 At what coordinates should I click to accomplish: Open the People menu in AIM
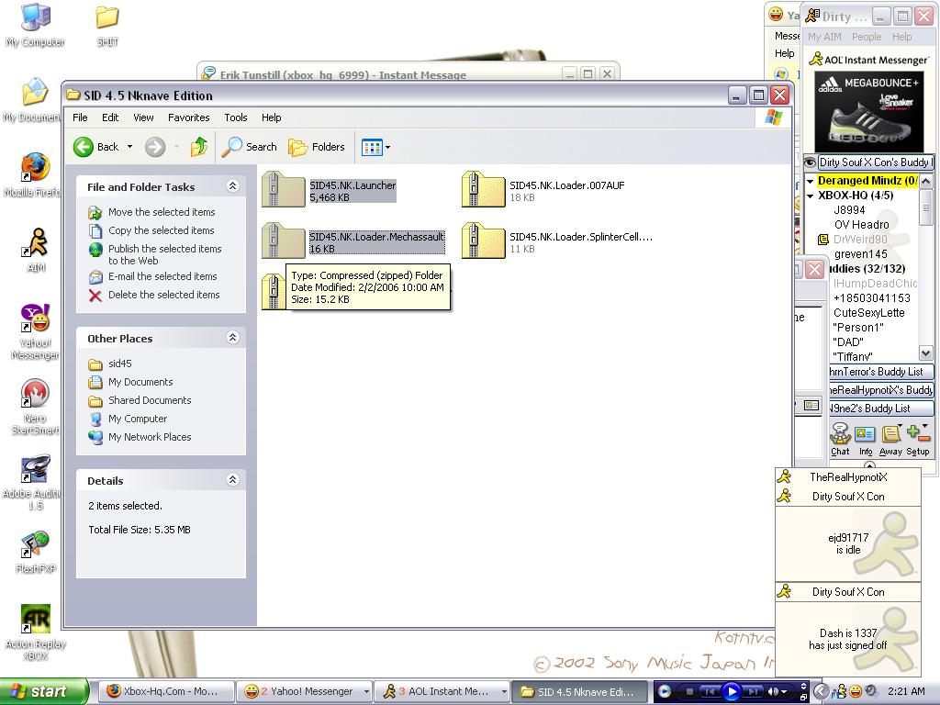(867, 37)
